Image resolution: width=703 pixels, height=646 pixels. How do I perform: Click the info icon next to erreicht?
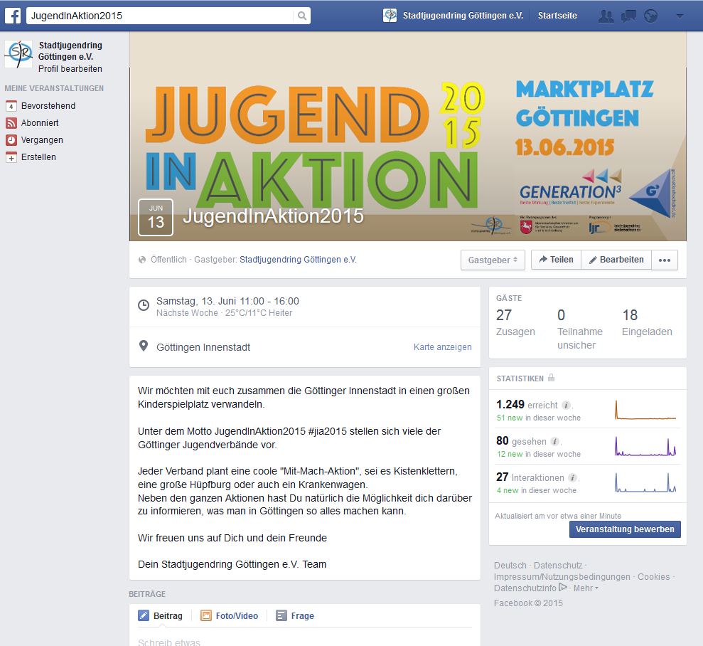point(567,405)
